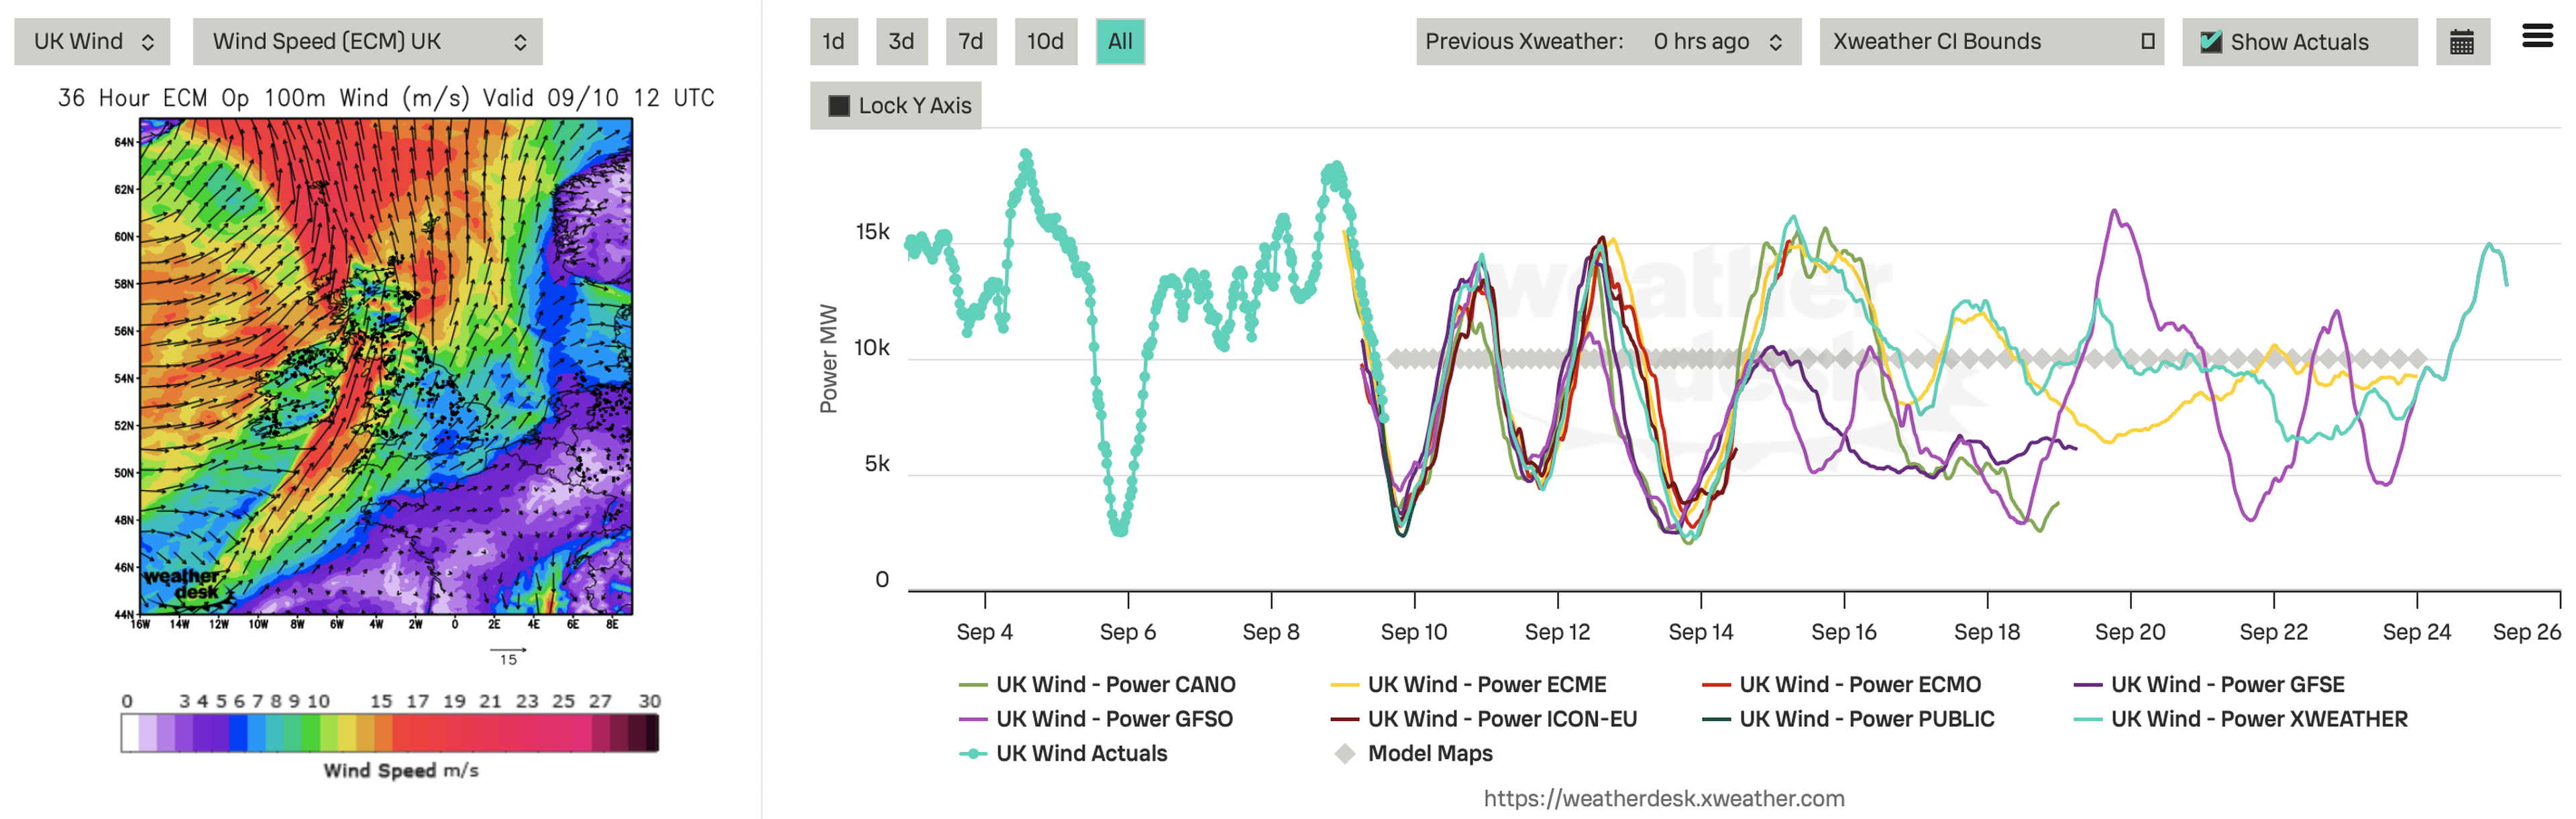This screenshot has height=819, width=2576.
Task: Select the 3d time range
Action: [901, 41]
